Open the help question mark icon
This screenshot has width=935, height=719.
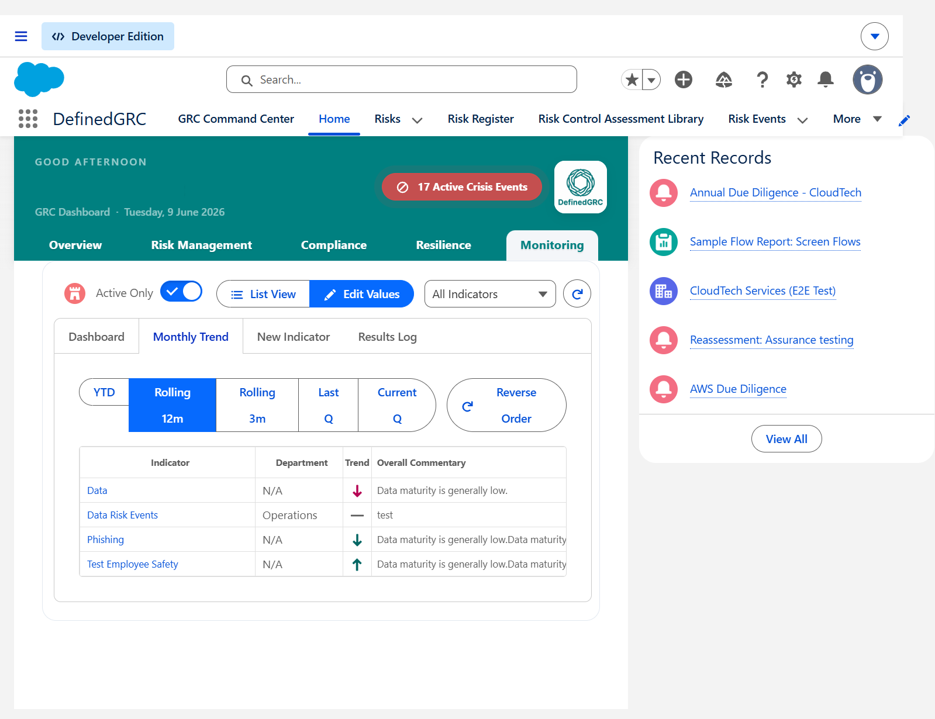pos(762,79)
